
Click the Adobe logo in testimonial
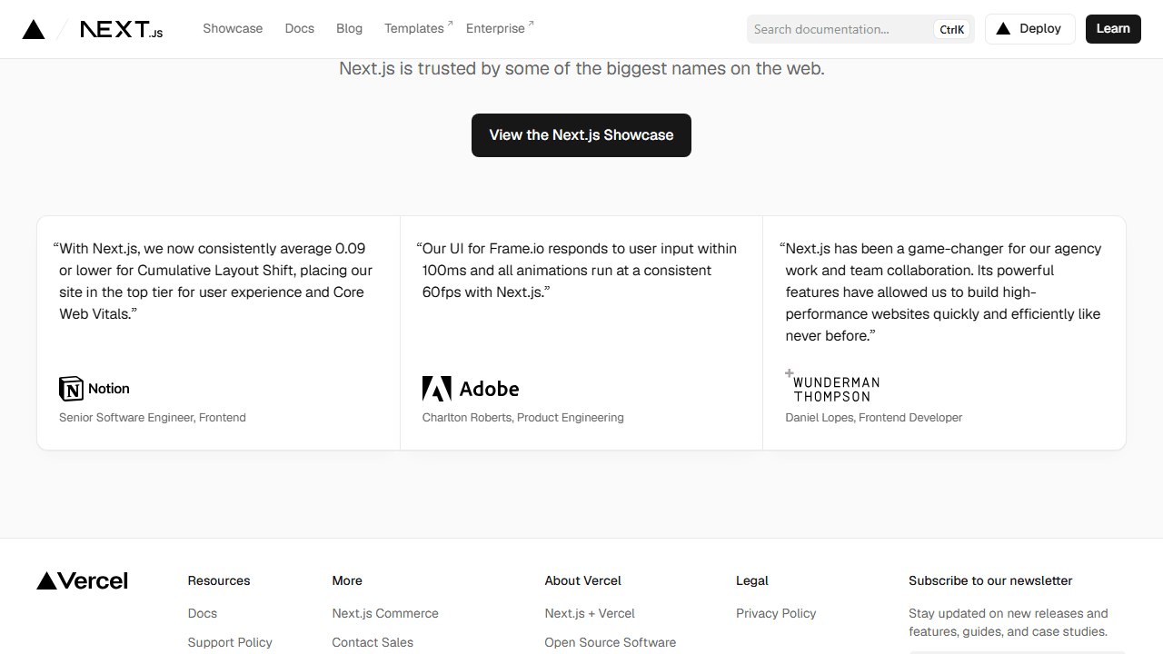pos(471,389)
